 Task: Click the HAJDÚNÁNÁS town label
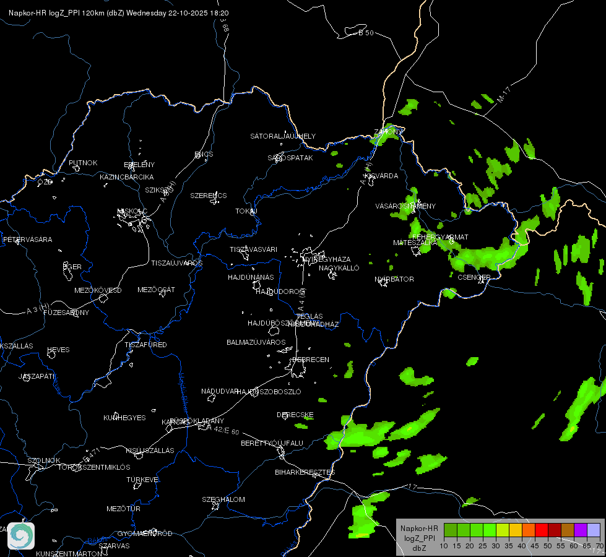click(x=251, y=277)
